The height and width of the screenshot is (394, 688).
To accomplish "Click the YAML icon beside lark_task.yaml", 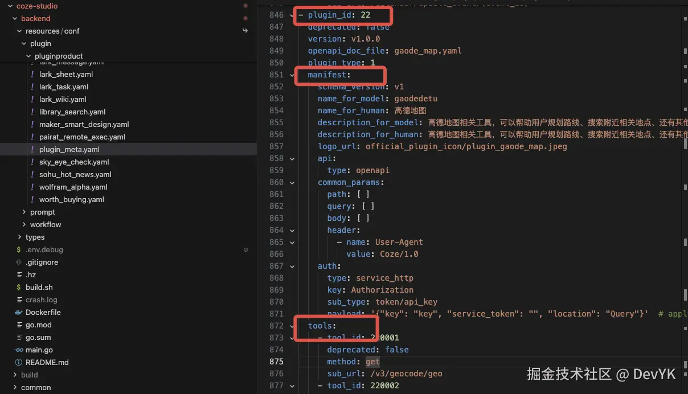I will 33,87.
